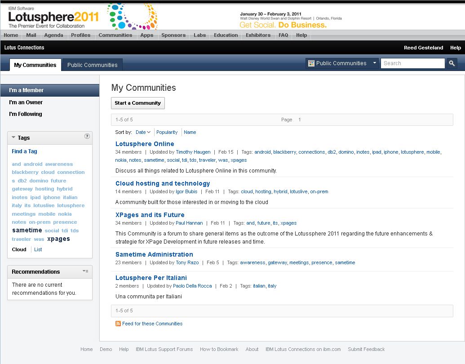
Task: Show communities I'm Following
Action: coord(26,114)
